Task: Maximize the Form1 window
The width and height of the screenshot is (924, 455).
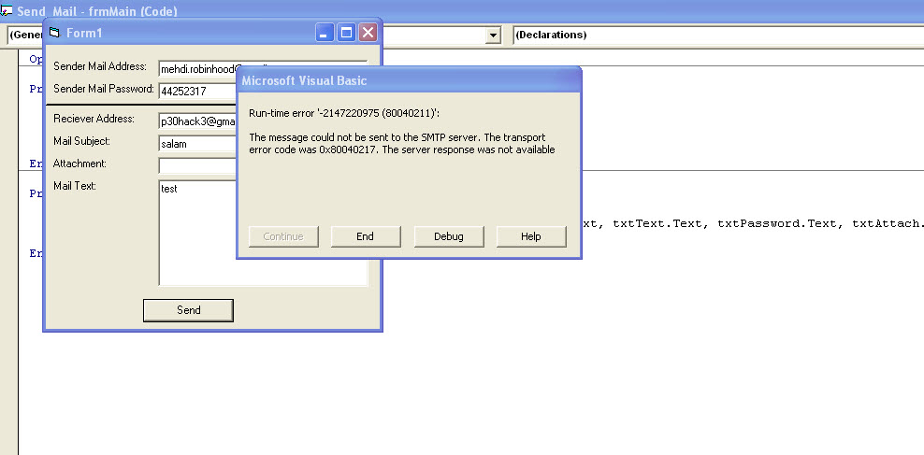Action: point(346,33)
